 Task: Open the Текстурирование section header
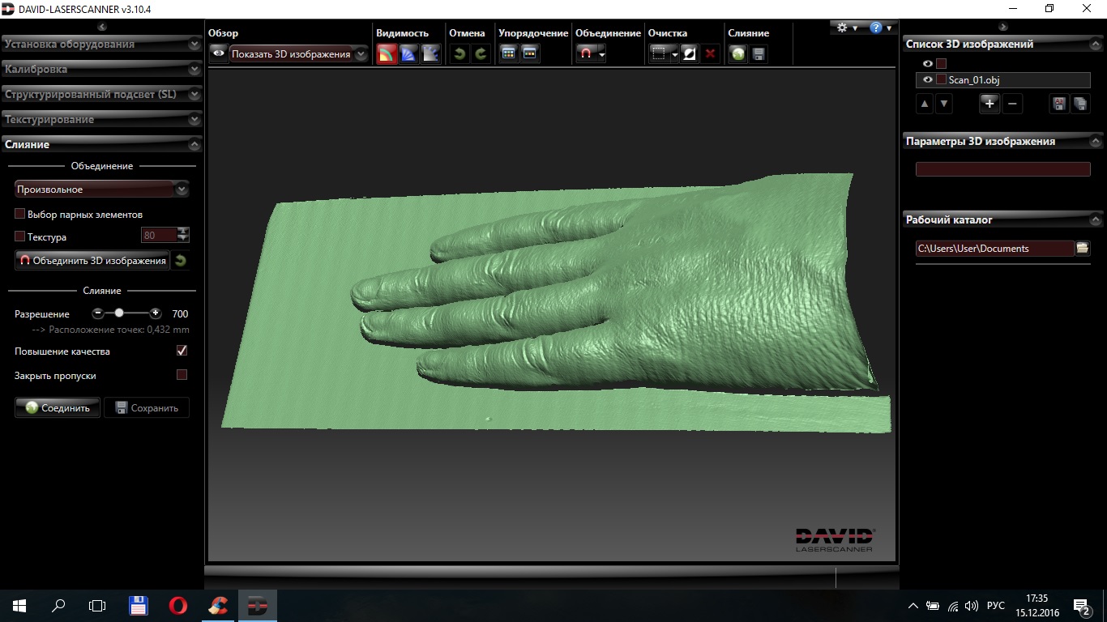click(x=101, y=120)
